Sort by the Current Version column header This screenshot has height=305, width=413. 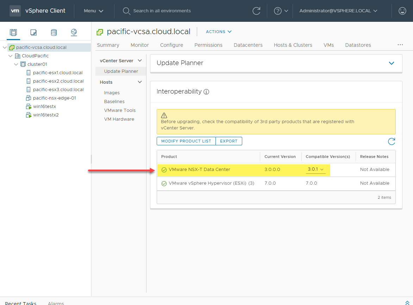280,157
